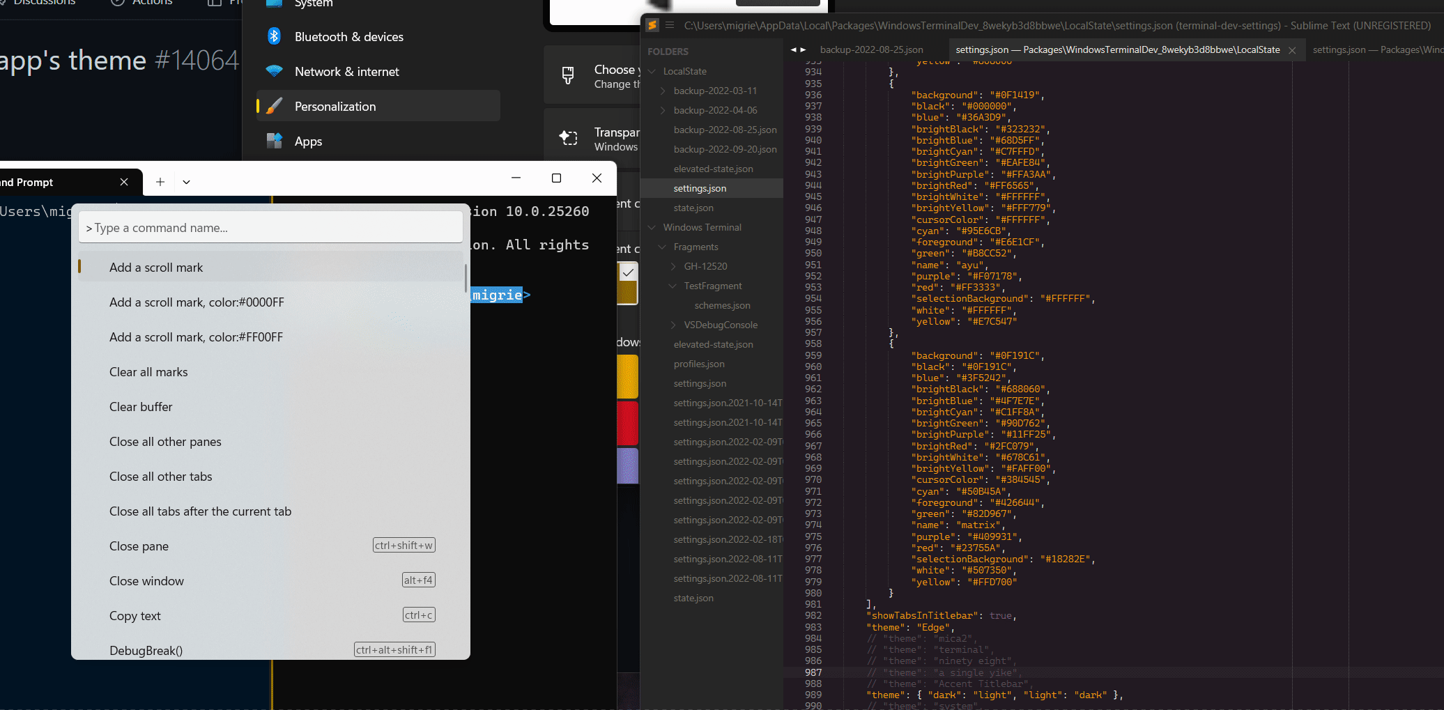
Task: Pick the yellow accent color swatch
Action: point(628,376)
